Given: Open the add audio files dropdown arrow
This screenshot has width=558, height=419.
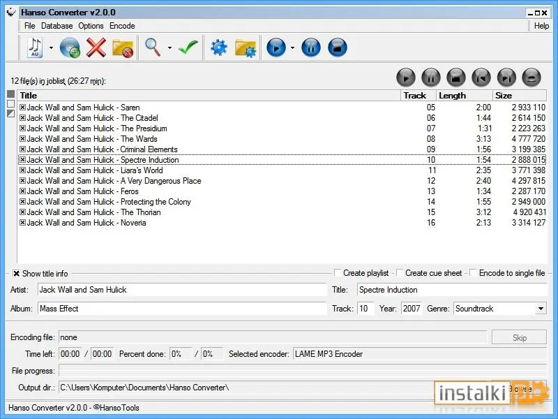Looking at the screenshot, I should click(51, 47).
